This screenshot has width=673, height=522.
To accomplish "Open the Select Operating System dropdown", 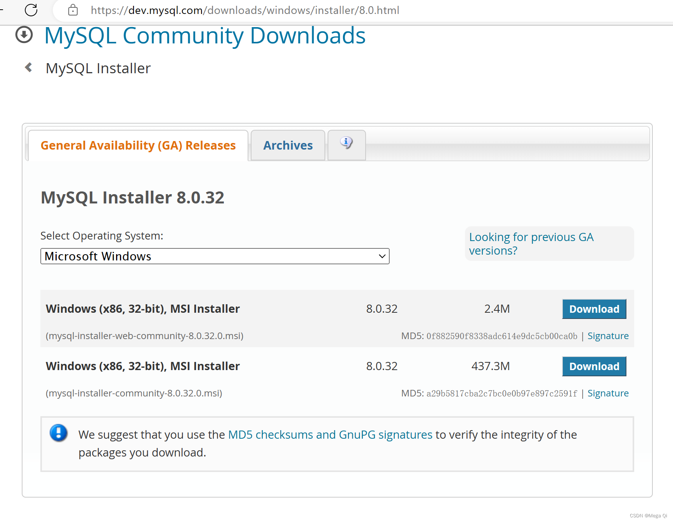I will pyautogui.click(x=215, y=256).
